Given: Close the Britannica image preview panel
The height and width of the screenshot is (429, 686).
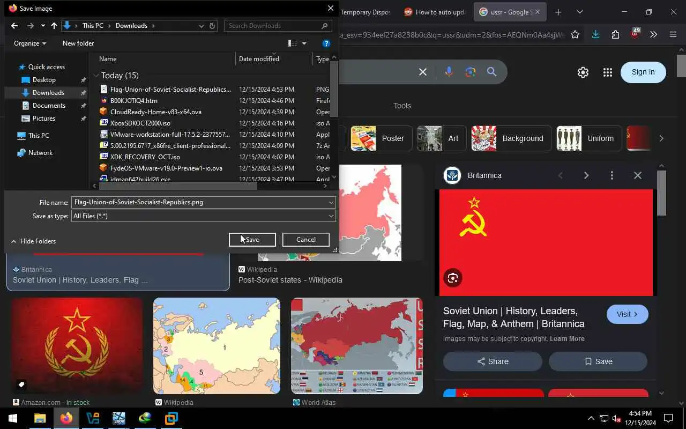Looking at the screenshot, I should [637, 175].
